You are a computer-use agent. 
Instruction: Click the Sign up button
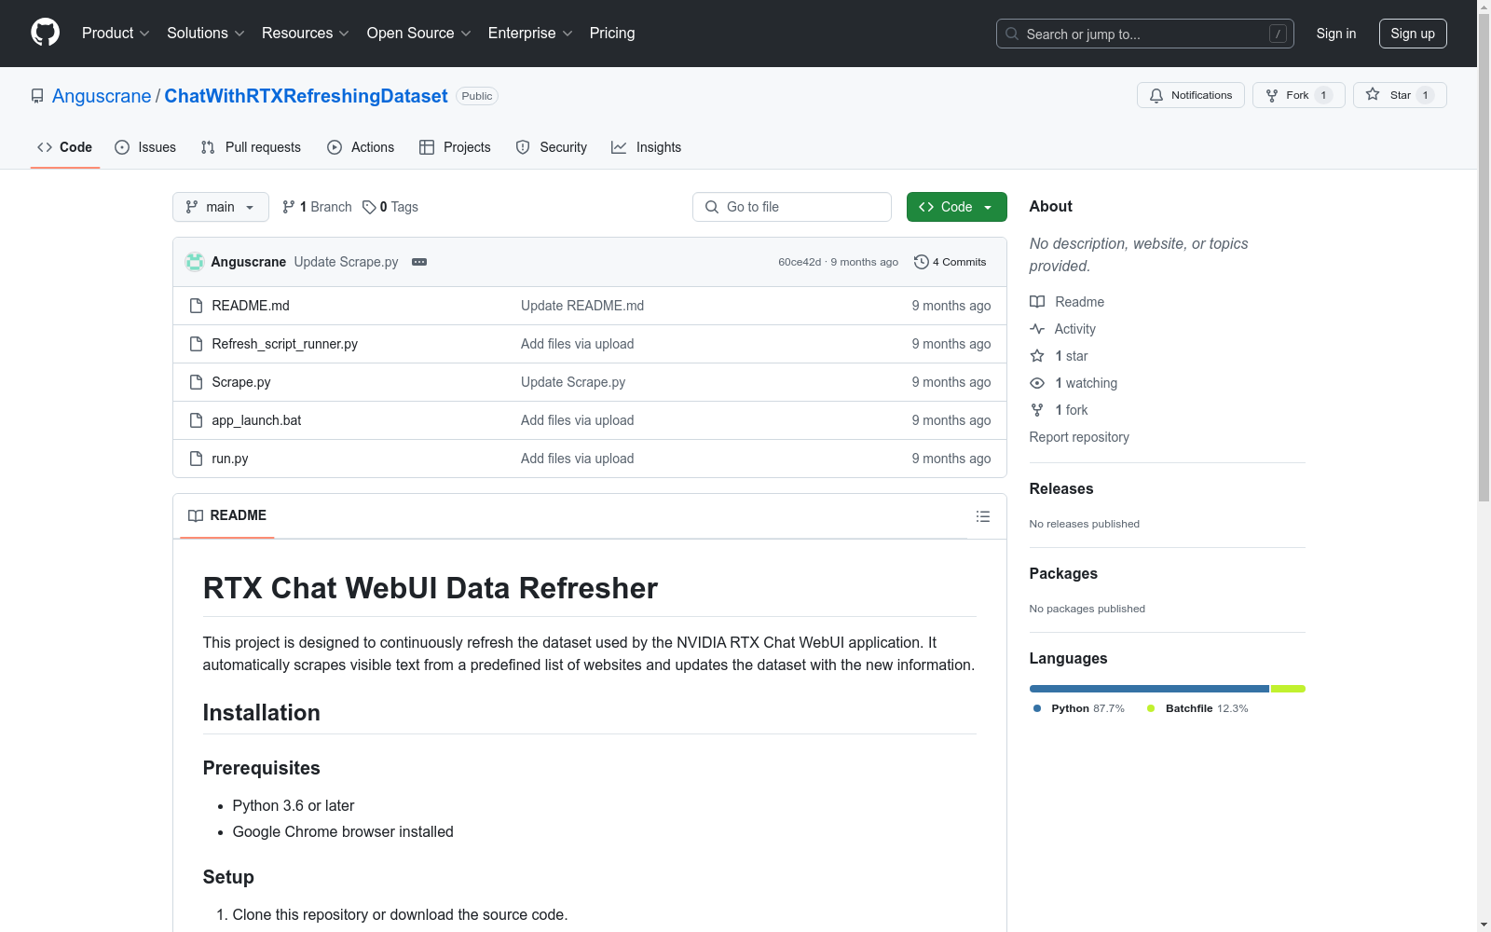click(1413, 34)
